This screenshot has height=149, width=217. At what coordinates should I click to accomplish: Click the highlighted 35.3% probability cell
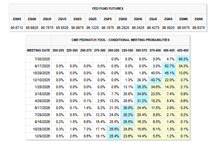(141, 87)
